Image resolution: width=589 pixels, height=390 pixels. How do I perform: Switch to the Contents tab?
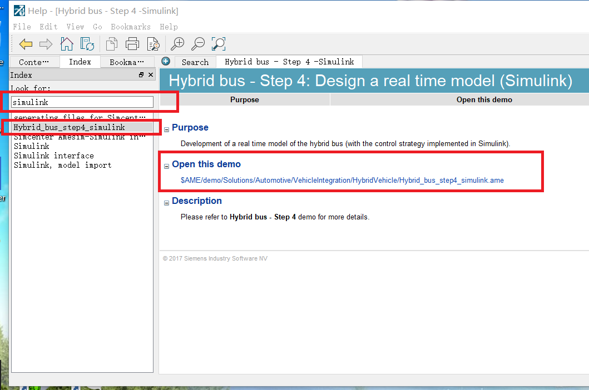pos(34,62)
